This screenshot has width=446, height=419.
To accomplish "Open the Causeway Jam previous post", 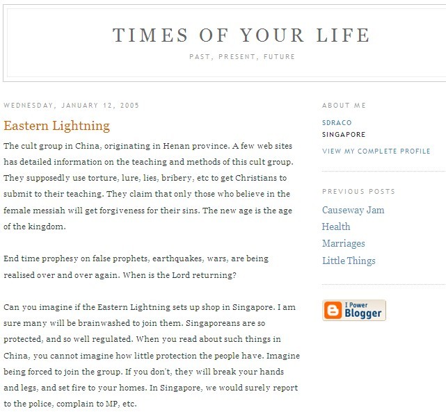I will (x=353, y=210).
